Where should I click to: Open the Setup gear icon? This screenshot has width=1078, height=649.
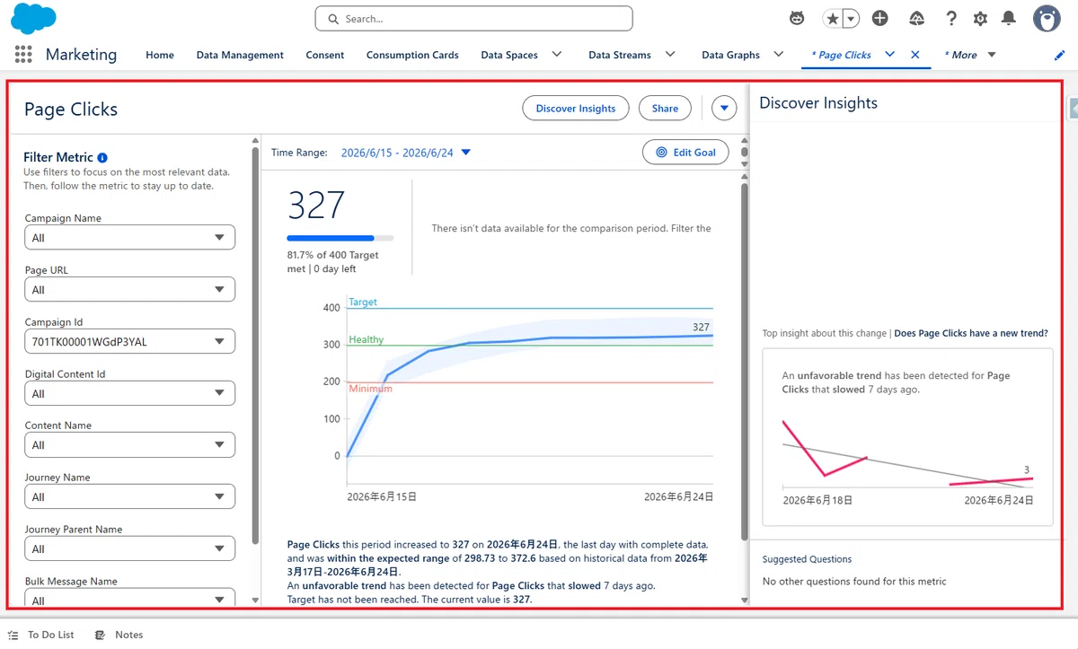[x=980, y=18]
